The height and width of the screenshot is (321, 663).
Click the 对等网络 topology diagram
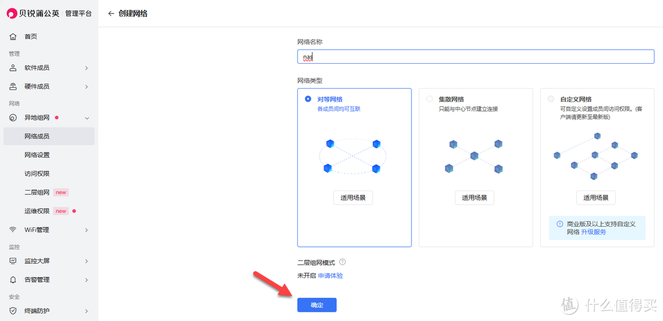click(352, 156)
